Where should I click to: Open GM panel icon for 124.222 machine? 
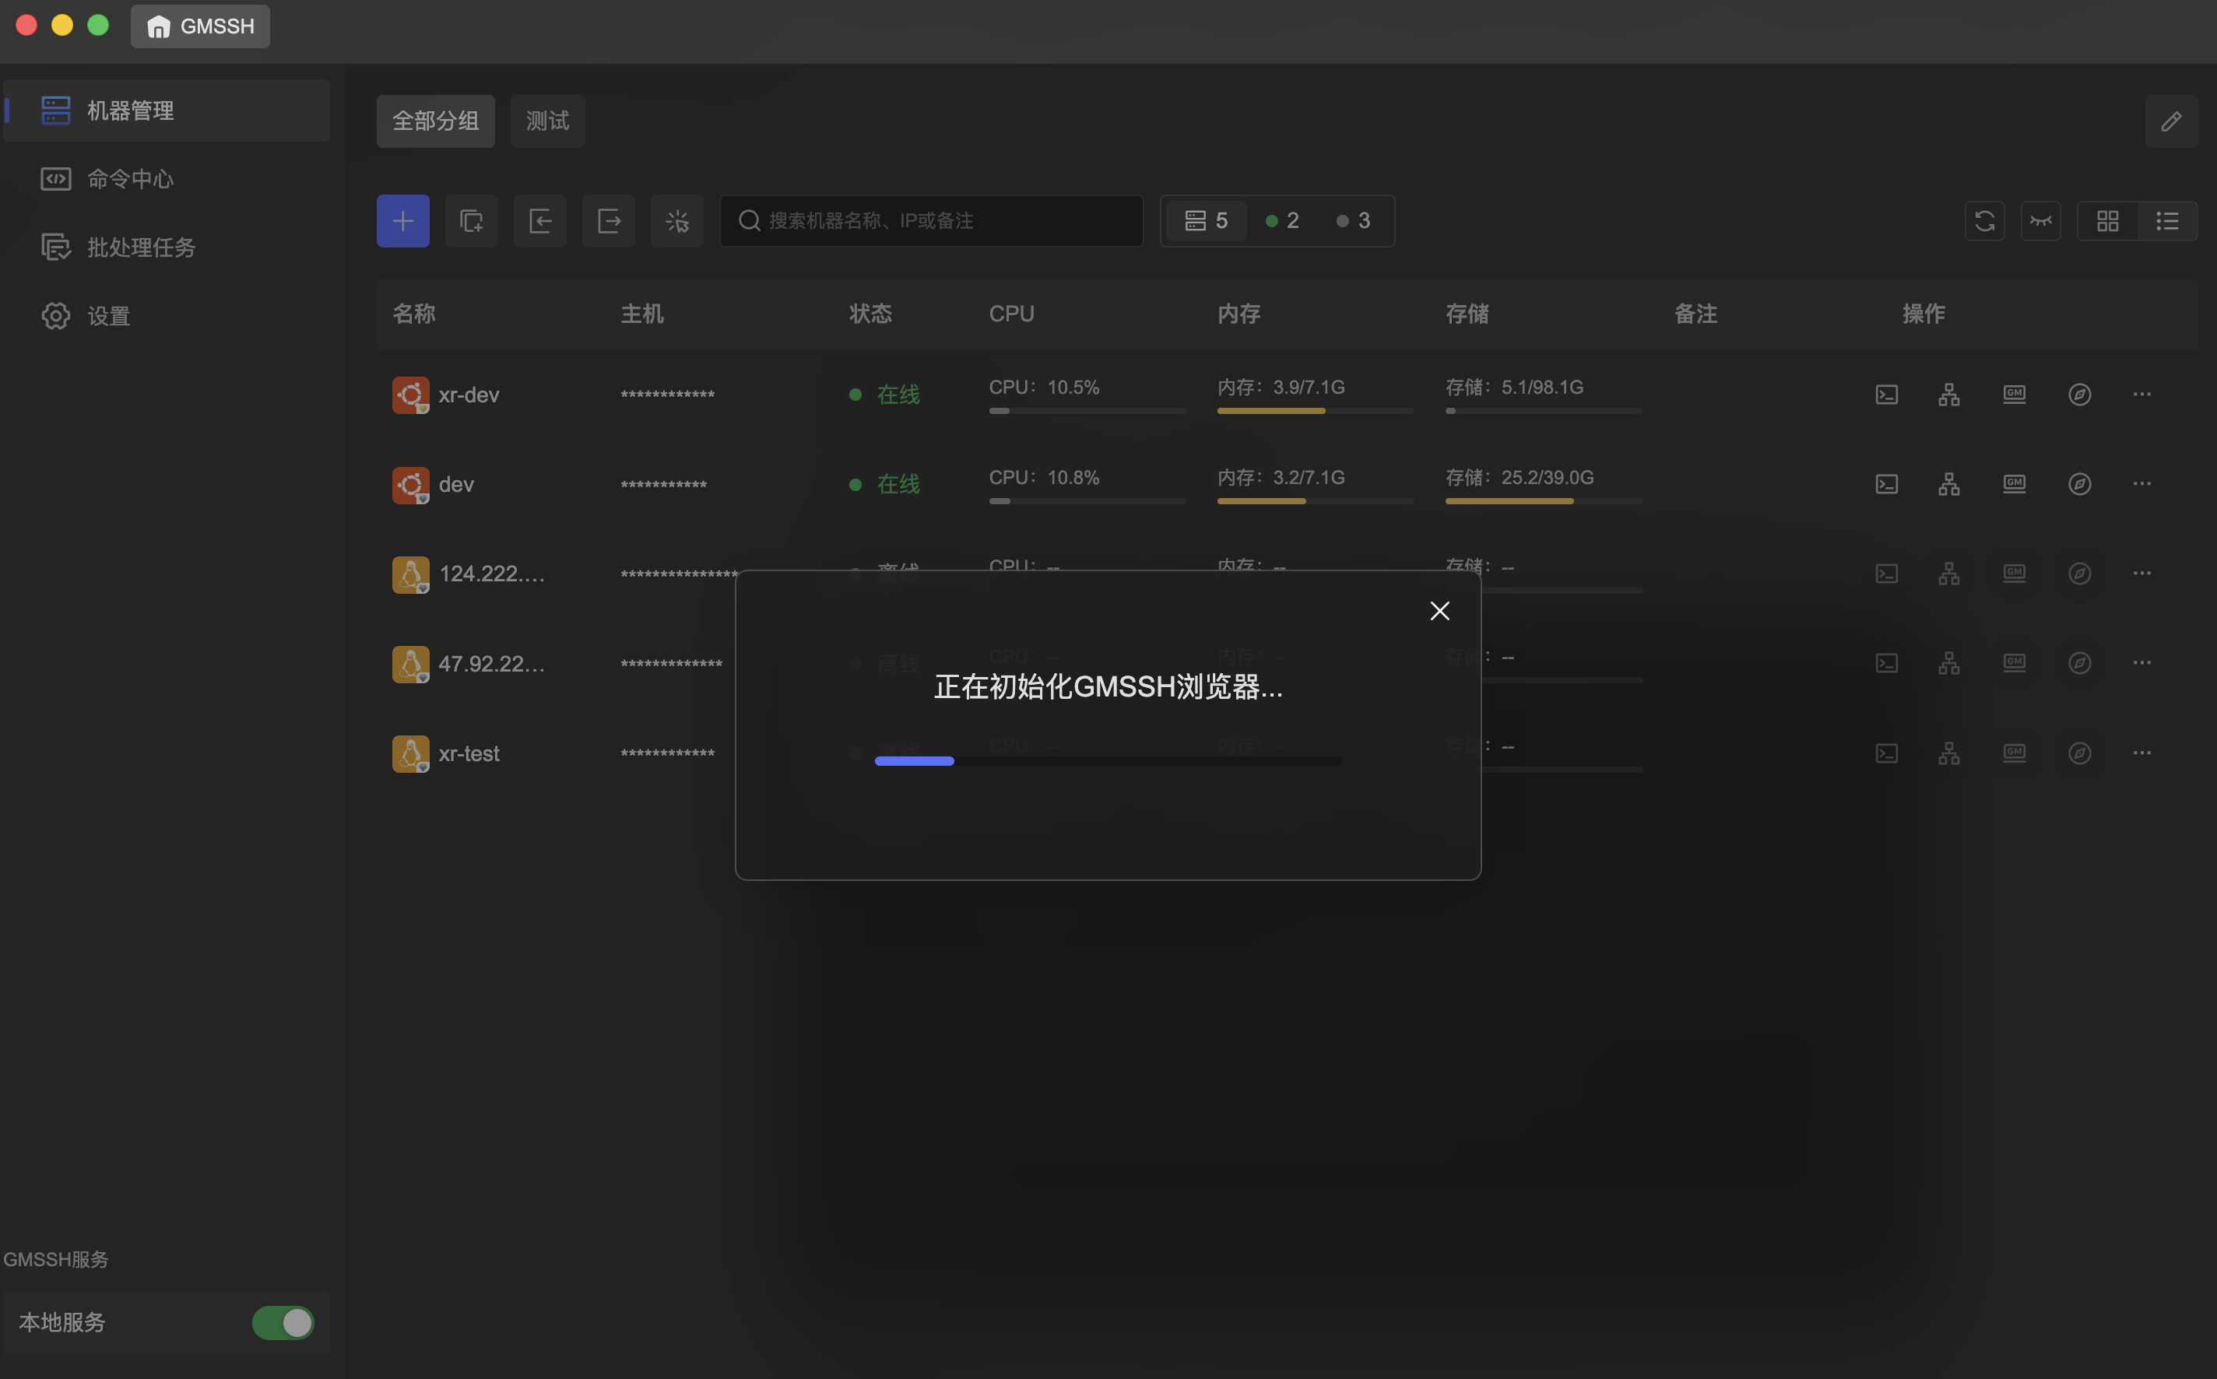click(2015, 574)
